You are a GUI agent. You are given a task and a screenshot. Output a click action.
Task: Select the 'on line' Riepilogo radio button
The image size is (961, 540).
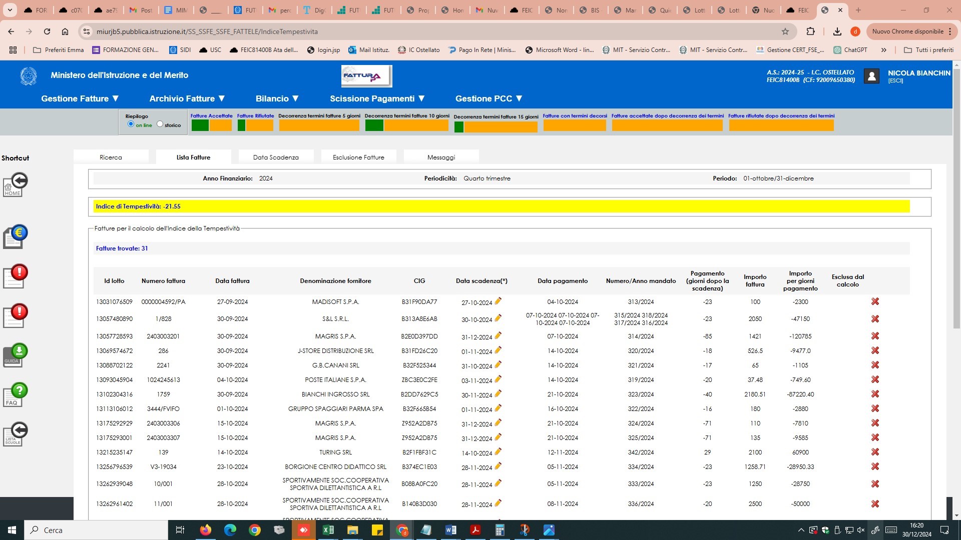pyautogui.click(x=131, y=124)
